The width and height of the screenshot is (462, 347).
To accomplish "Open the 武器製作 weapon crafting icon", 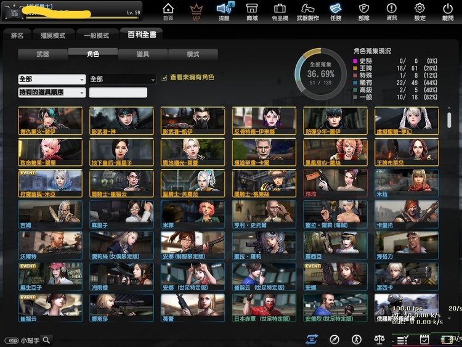I will coord(307,12).
